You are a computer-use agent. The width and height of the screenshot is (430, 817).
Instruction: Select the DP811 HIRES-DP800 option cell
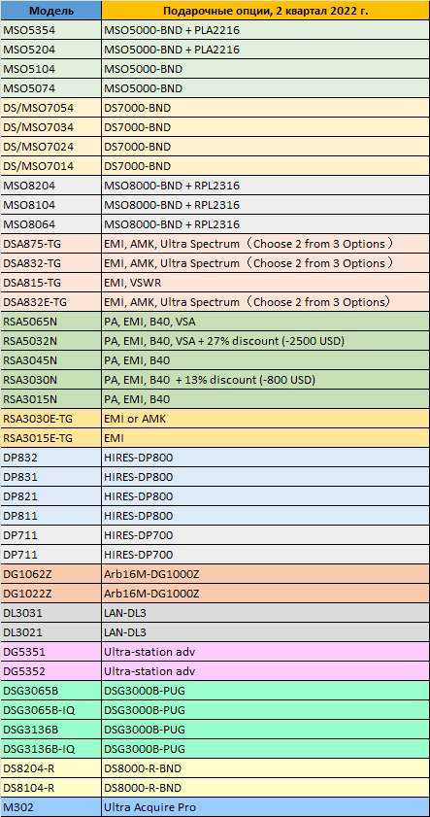266,516
